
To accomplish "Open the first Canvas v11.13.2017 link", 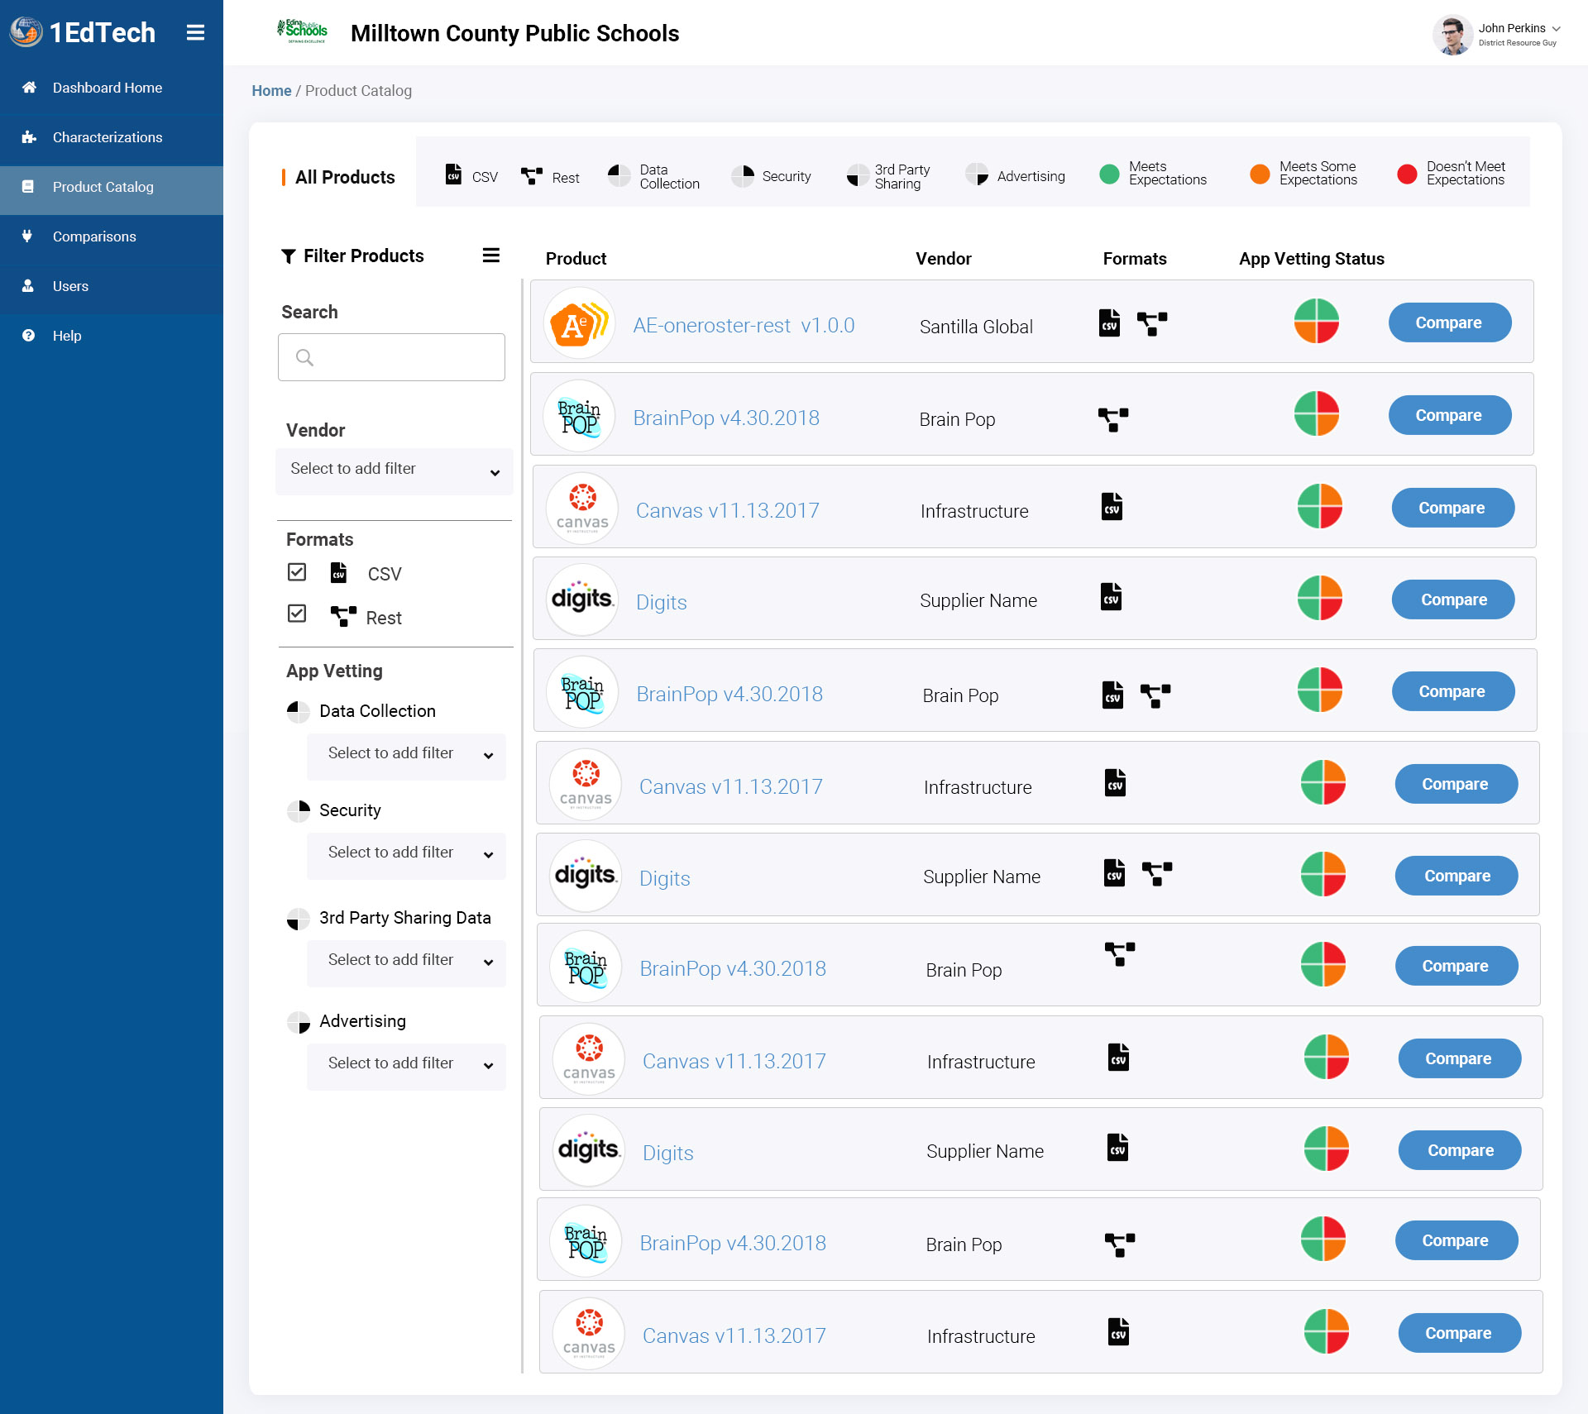I will click(727, 510).
